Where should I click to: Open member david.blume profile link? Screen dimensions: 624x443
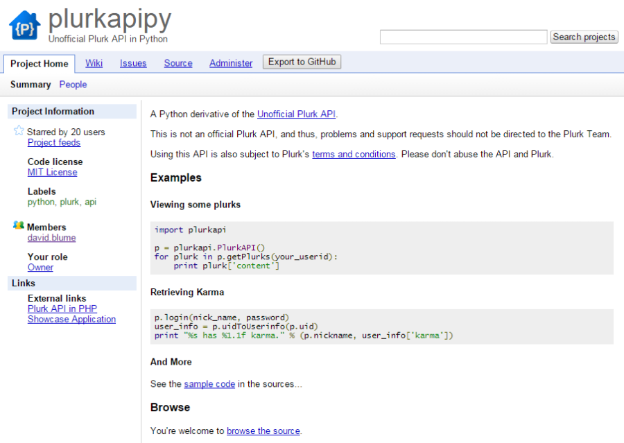point(52,238)
